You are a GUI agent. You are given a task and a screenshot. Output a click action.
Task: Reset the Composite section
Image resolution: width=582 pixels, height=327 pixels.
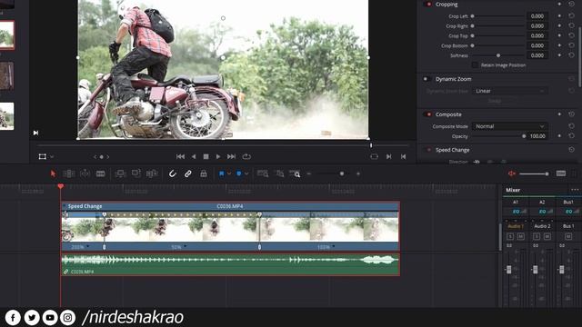[x=571, y=114]
